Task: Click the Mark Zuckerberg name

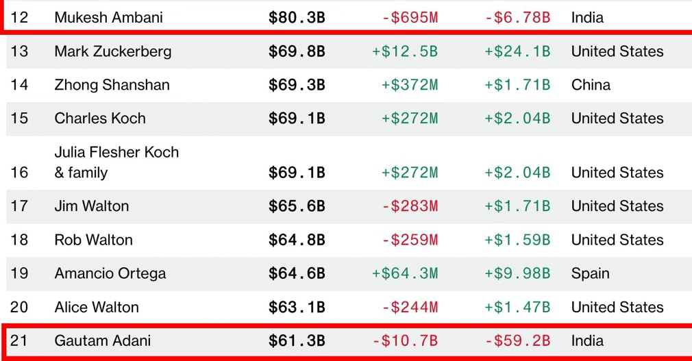Action: pos(113,51)
